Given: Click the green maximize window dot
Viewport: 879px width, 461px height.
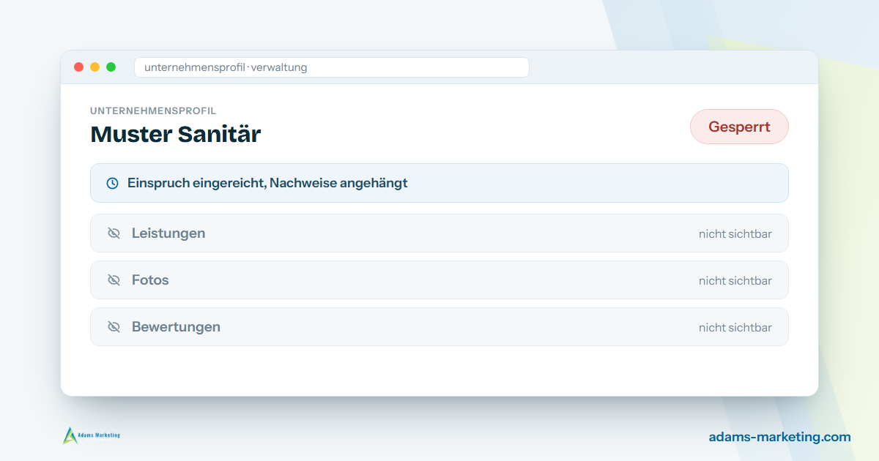Looking at the screenshot, I should point(111,67).
